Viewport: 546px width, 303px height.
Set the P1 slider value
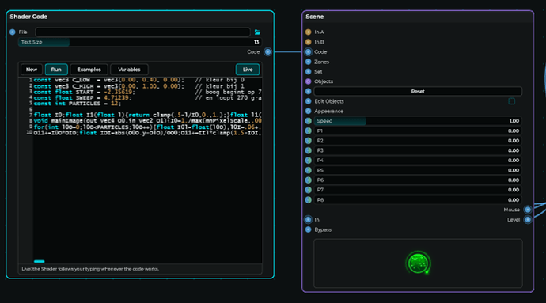pyautogui.click(x=418, y=131)
